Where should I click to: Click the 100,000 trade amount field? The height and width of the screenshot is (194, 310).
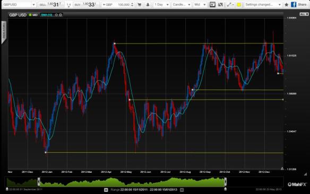(124, 5)
